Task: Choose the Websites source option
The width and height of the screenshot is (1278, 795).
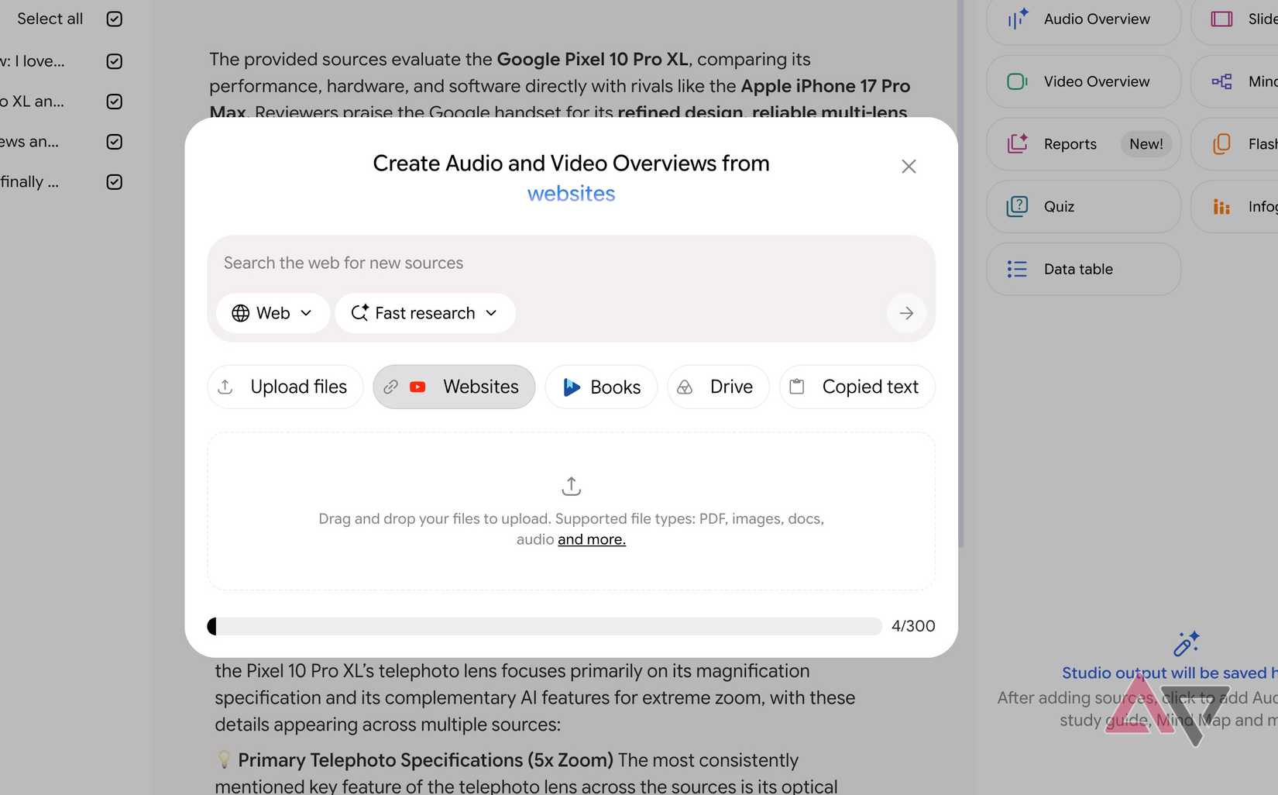Action: pyautogui.click(x=454, y=387)
